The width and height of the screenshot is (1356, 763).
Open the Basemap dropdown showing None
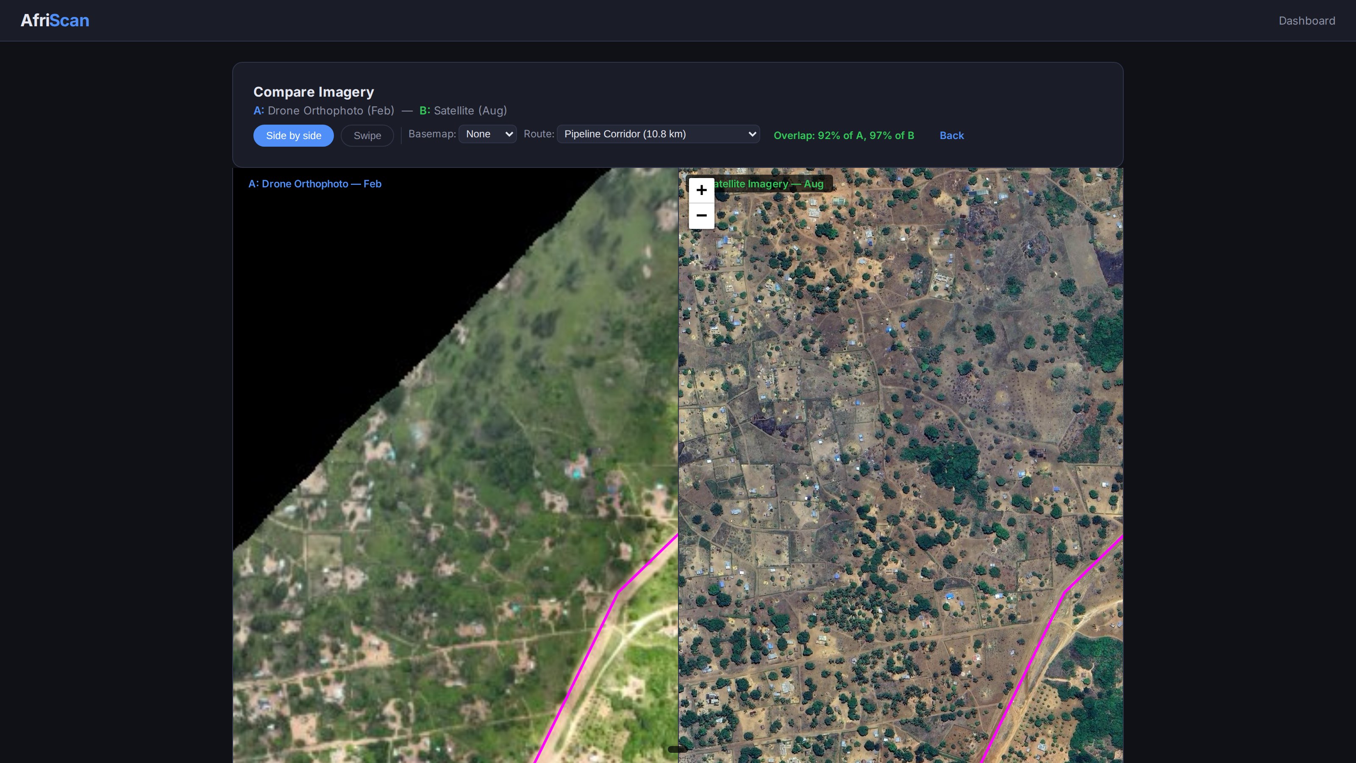click(487, 134)
